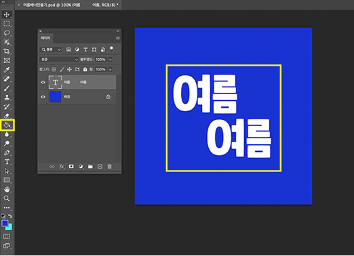Select the Paint Bucket tool

coord(7,125)
